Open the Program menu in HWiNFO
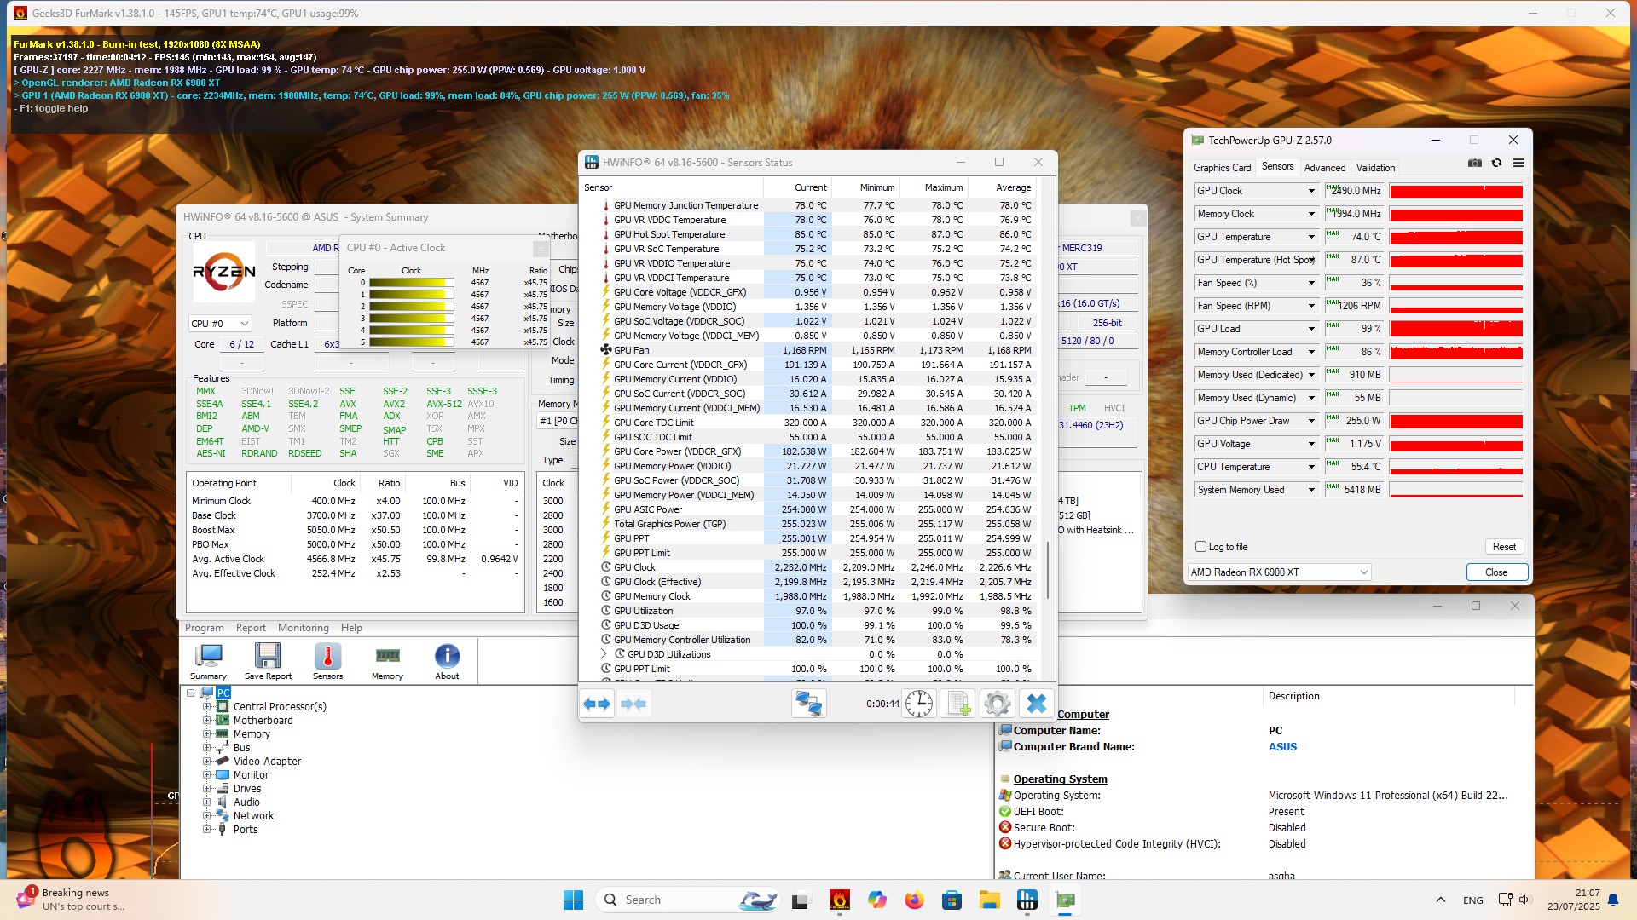The width and height of the screenshot is (1637, 920). pyautogui.click(x=205, y=628)
